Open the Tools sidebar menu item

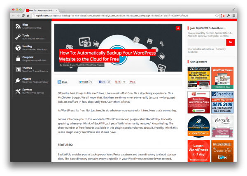32,37
